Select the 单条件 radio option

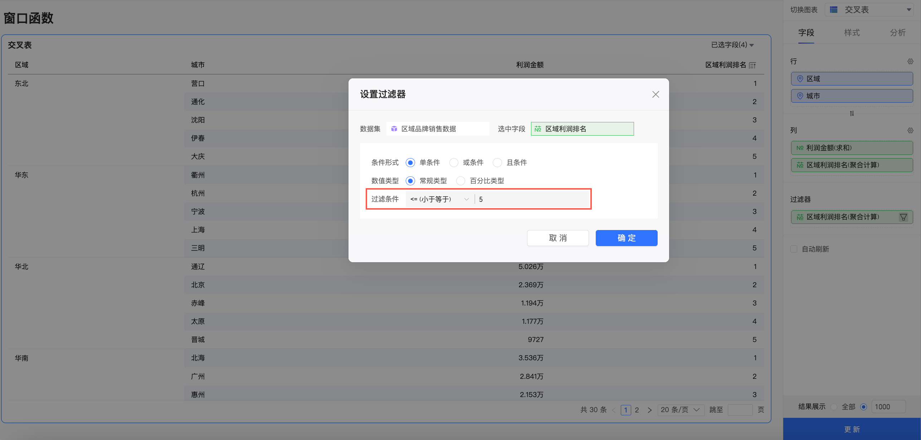click(x=410, y=163)
